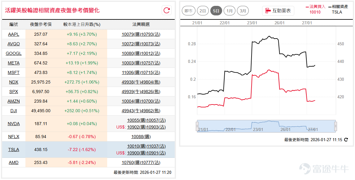Open TSLA US$ put warrant 10901

[156, 153]
